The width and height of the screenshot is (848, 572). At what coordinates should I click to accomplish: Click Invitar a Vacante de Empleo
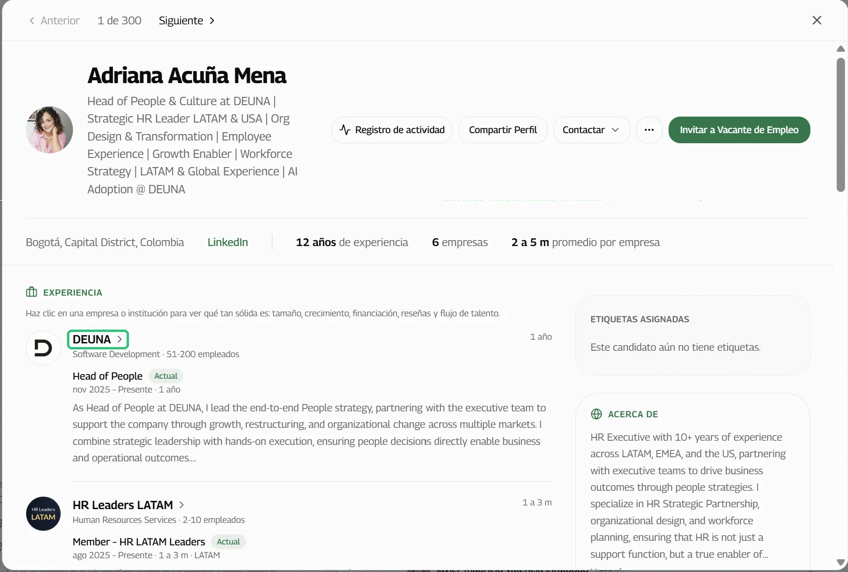(739, 130)
